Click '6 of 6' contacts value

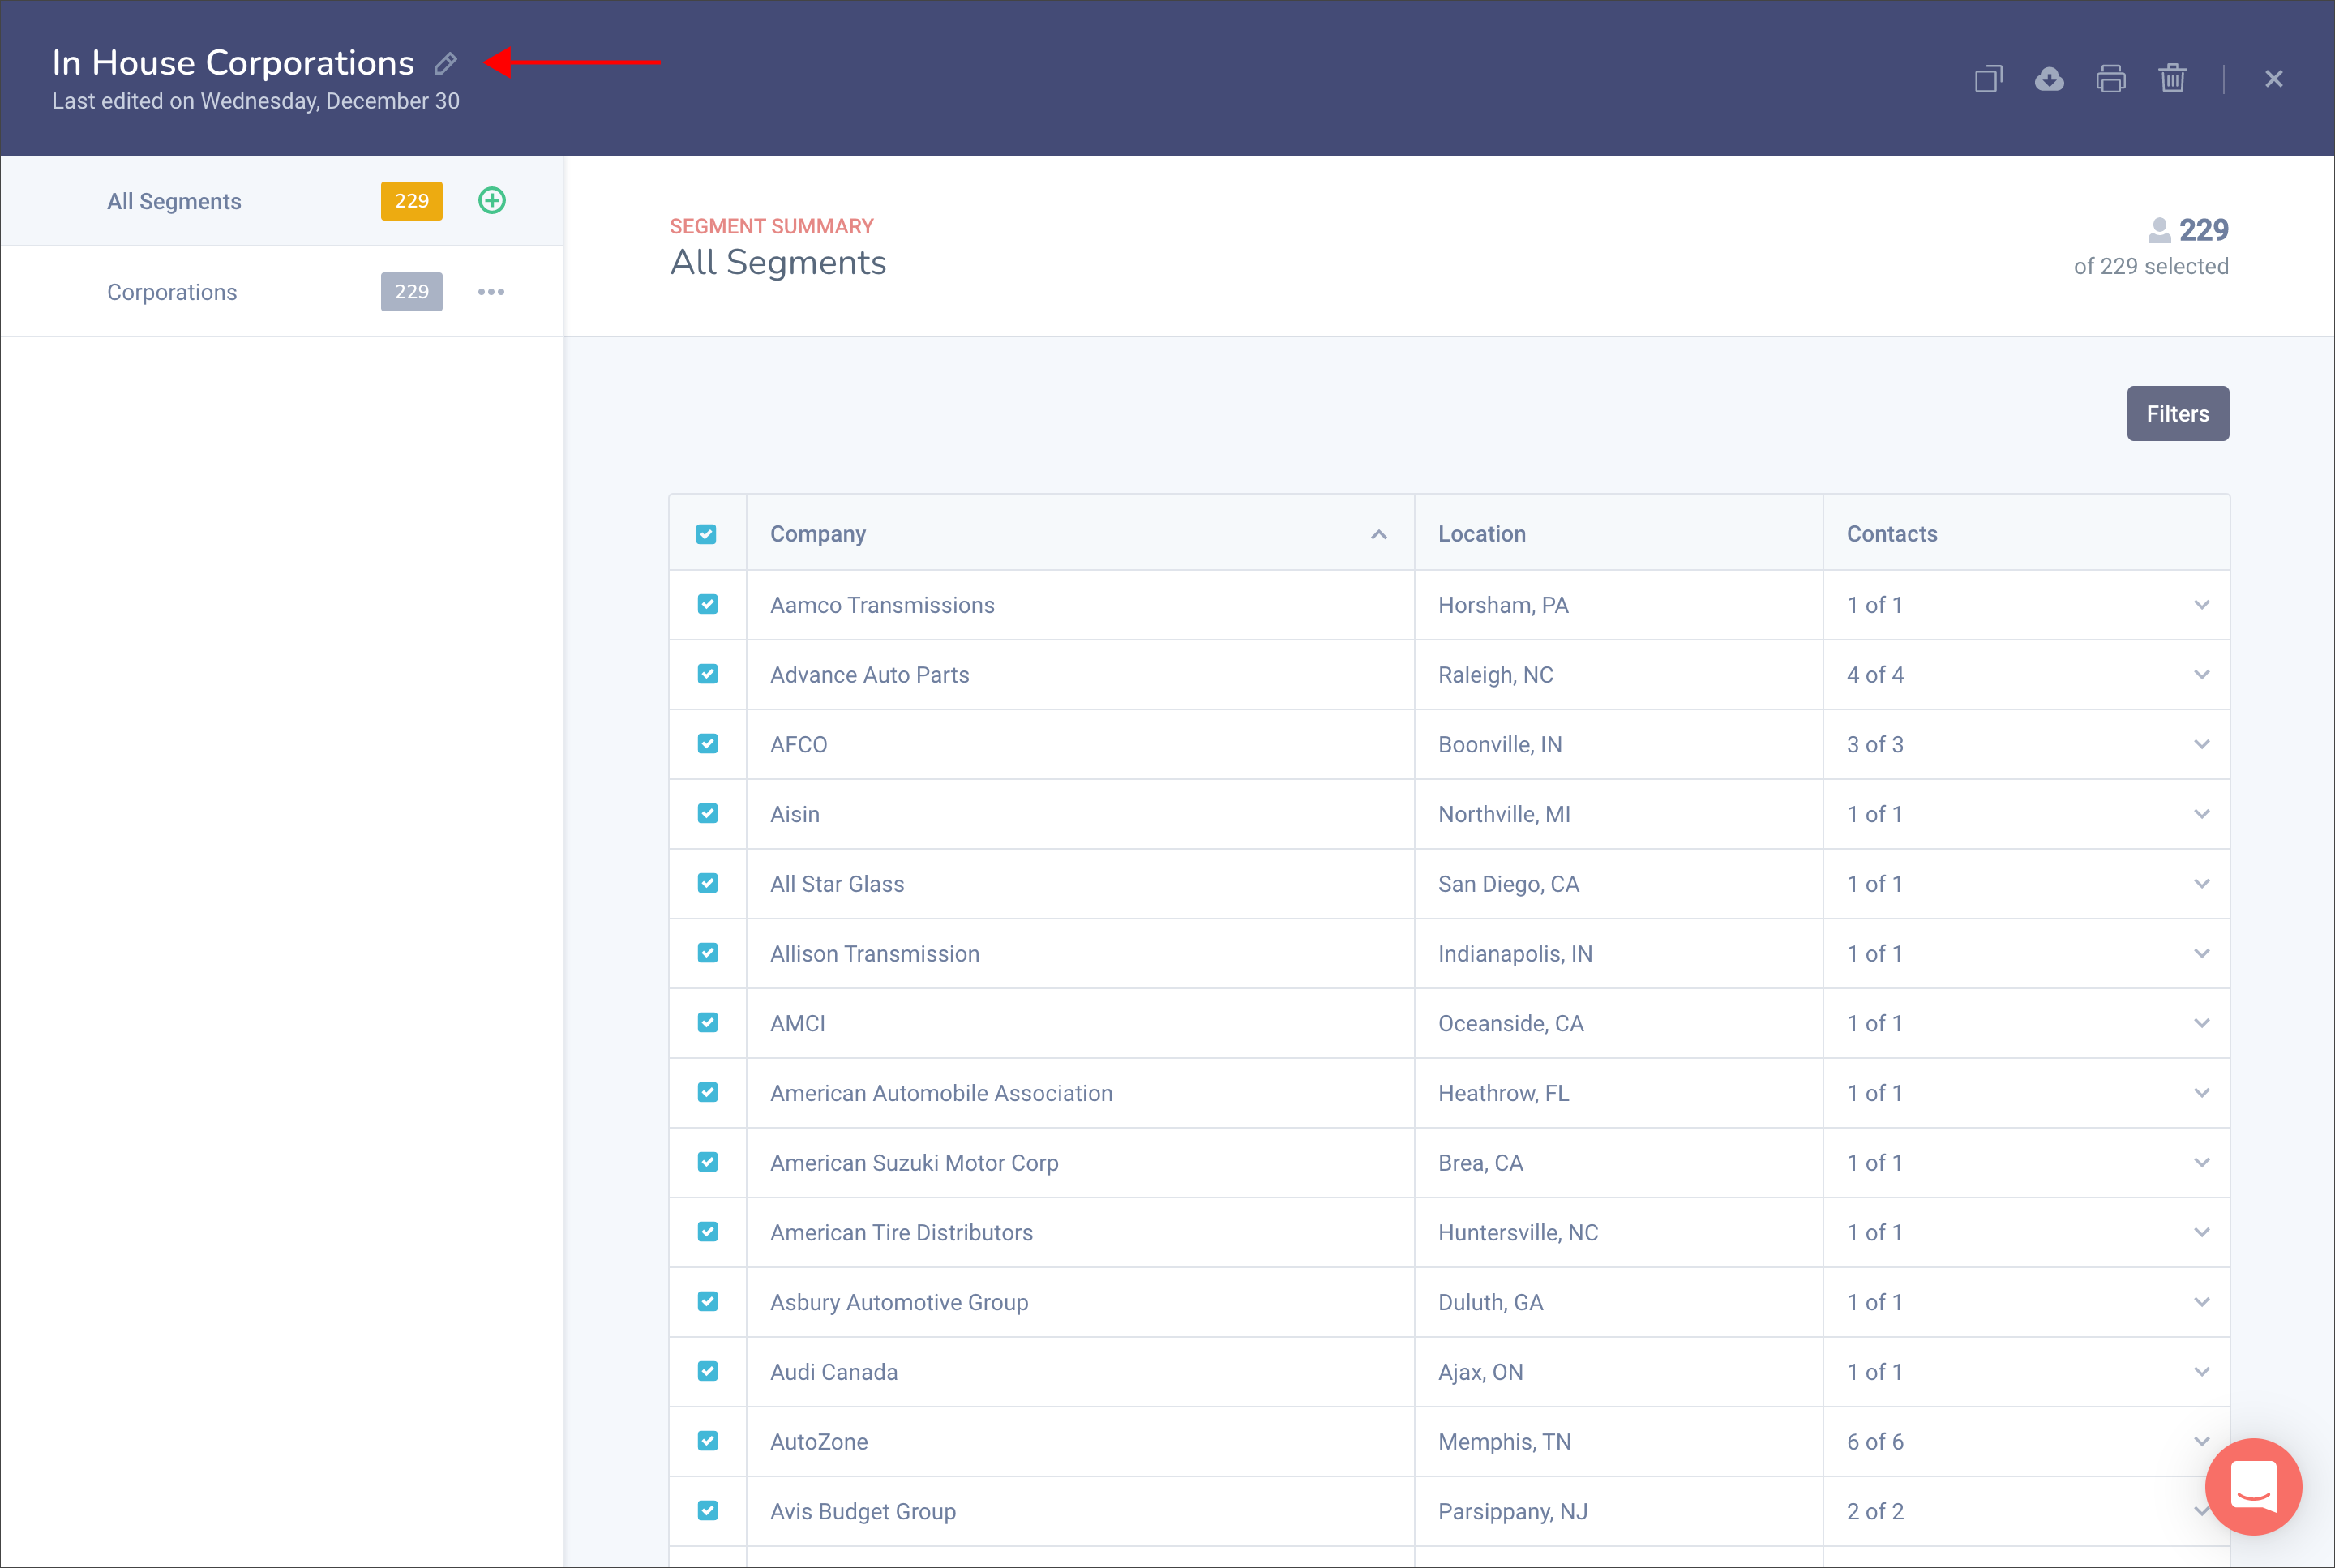click(x=1875, y=1442)
